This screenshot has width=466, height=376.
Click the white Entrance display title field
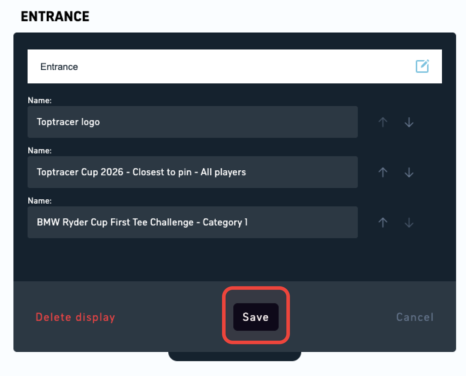pos(235,66)
